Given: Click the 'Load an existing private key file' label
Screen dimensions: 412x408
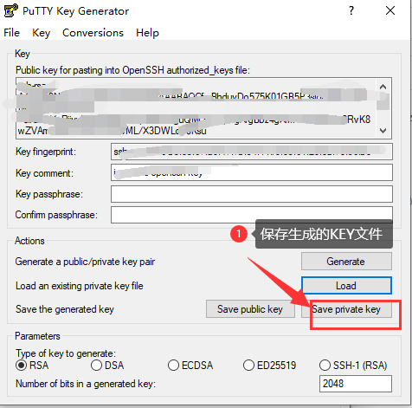Looking at the screenshot, I should (x=80, y=286).
